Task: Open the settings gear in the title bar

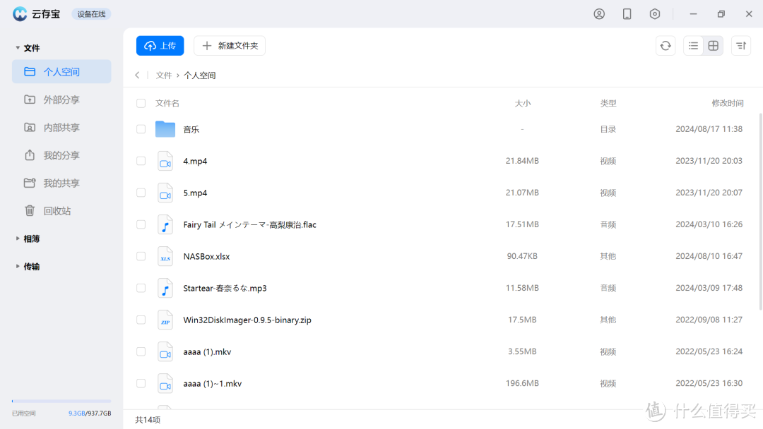Action: point(654,13)
